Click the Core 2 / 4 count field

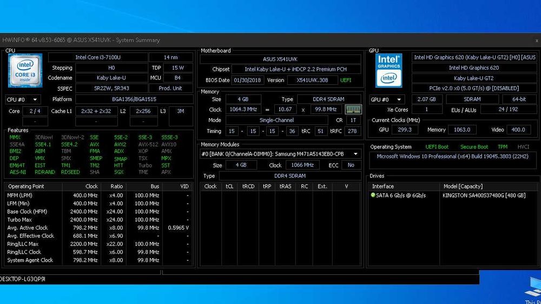pos(35,111)
